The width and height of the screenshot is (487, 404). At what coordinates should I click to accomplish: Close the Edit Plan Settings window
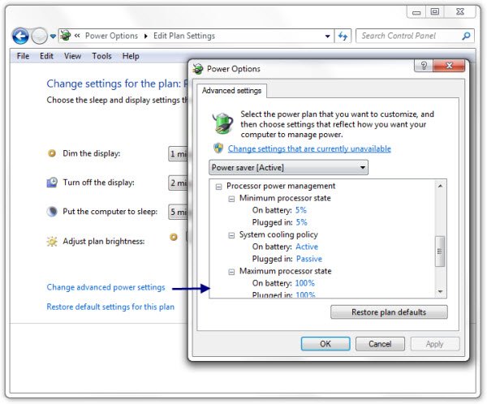pyautogui.click(x=460, y=12)
